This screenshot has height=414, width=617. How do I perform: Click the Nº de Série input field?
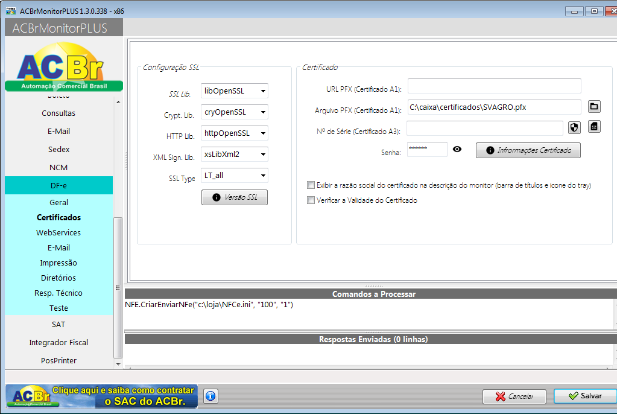click(x=485, y=128)
